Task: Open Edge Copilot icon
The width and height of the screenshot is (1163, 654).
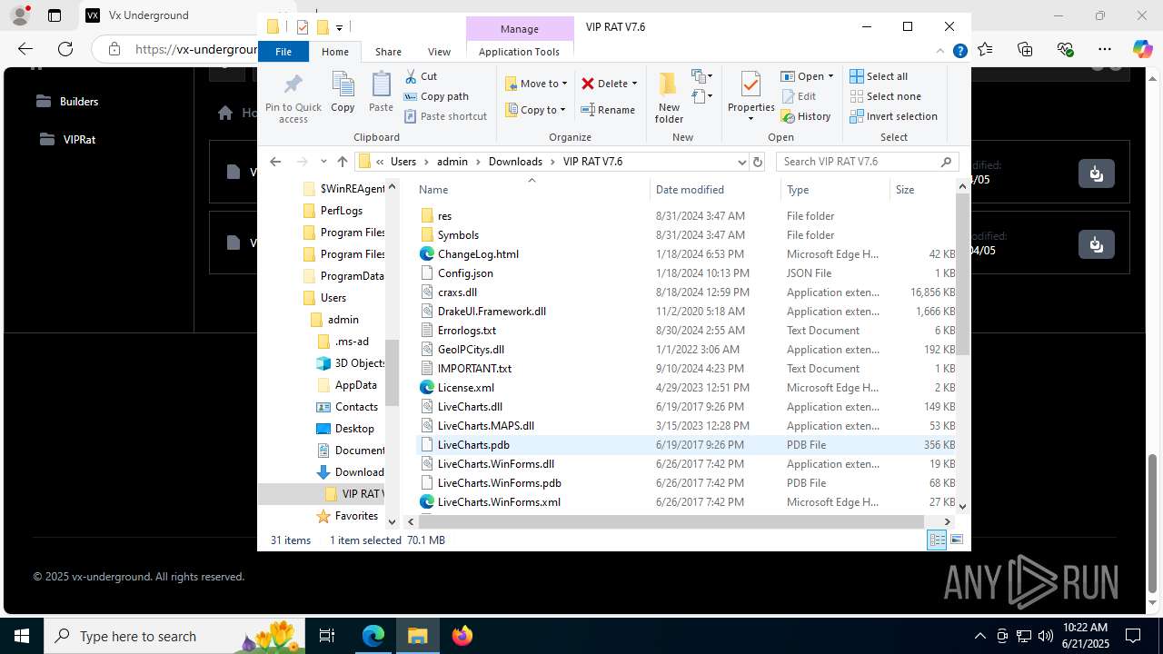Action: (1142, 49)
